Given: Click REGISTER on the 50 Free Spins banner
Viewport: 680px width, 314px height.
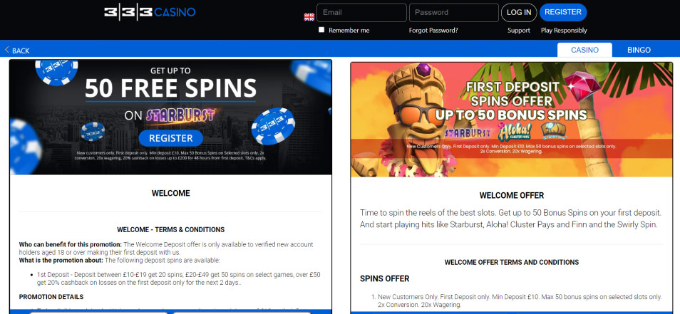Looking at the screenshot, I should tap(171, 138).
